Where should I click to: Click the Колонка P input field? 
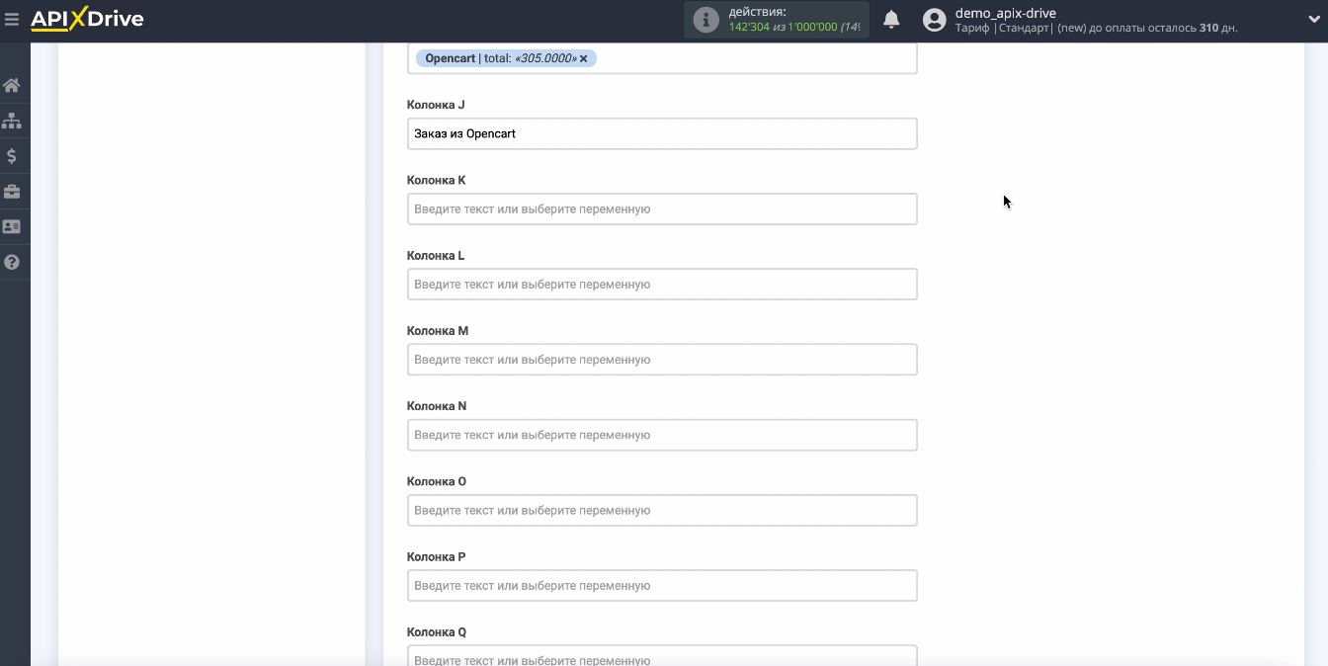[662, 585]
